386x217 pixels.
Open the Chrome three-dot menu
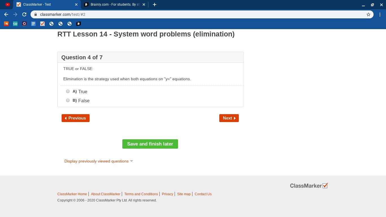tap(380, 14)
